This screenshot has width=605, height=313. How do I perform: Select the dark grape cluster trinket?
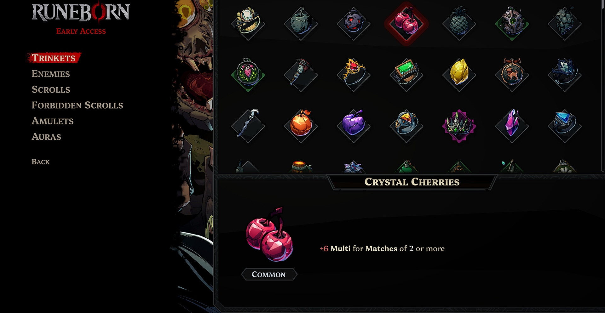pos(565,24)
